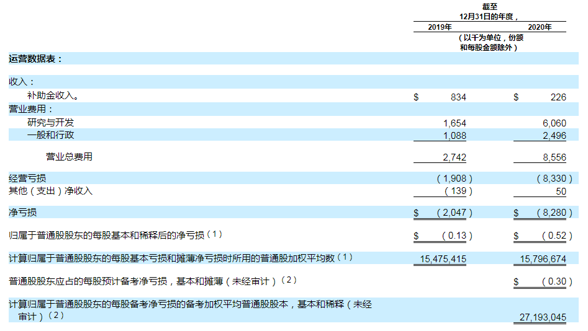Click total expenses value 8,556

554,157
